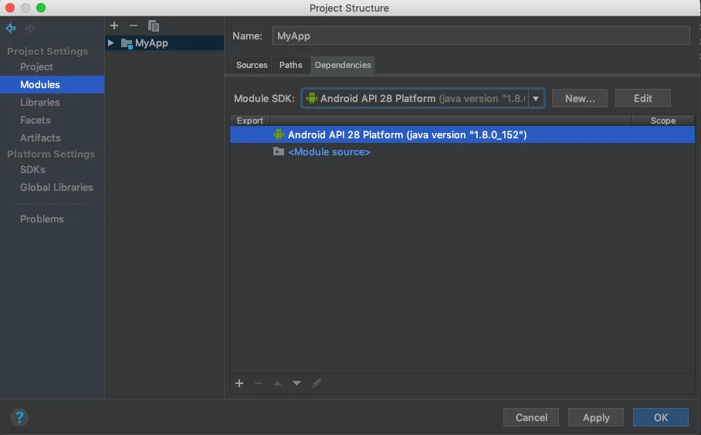Click the MyApp module folder icon
Viewport: 701px width, 435px height.
coord(127,43)
